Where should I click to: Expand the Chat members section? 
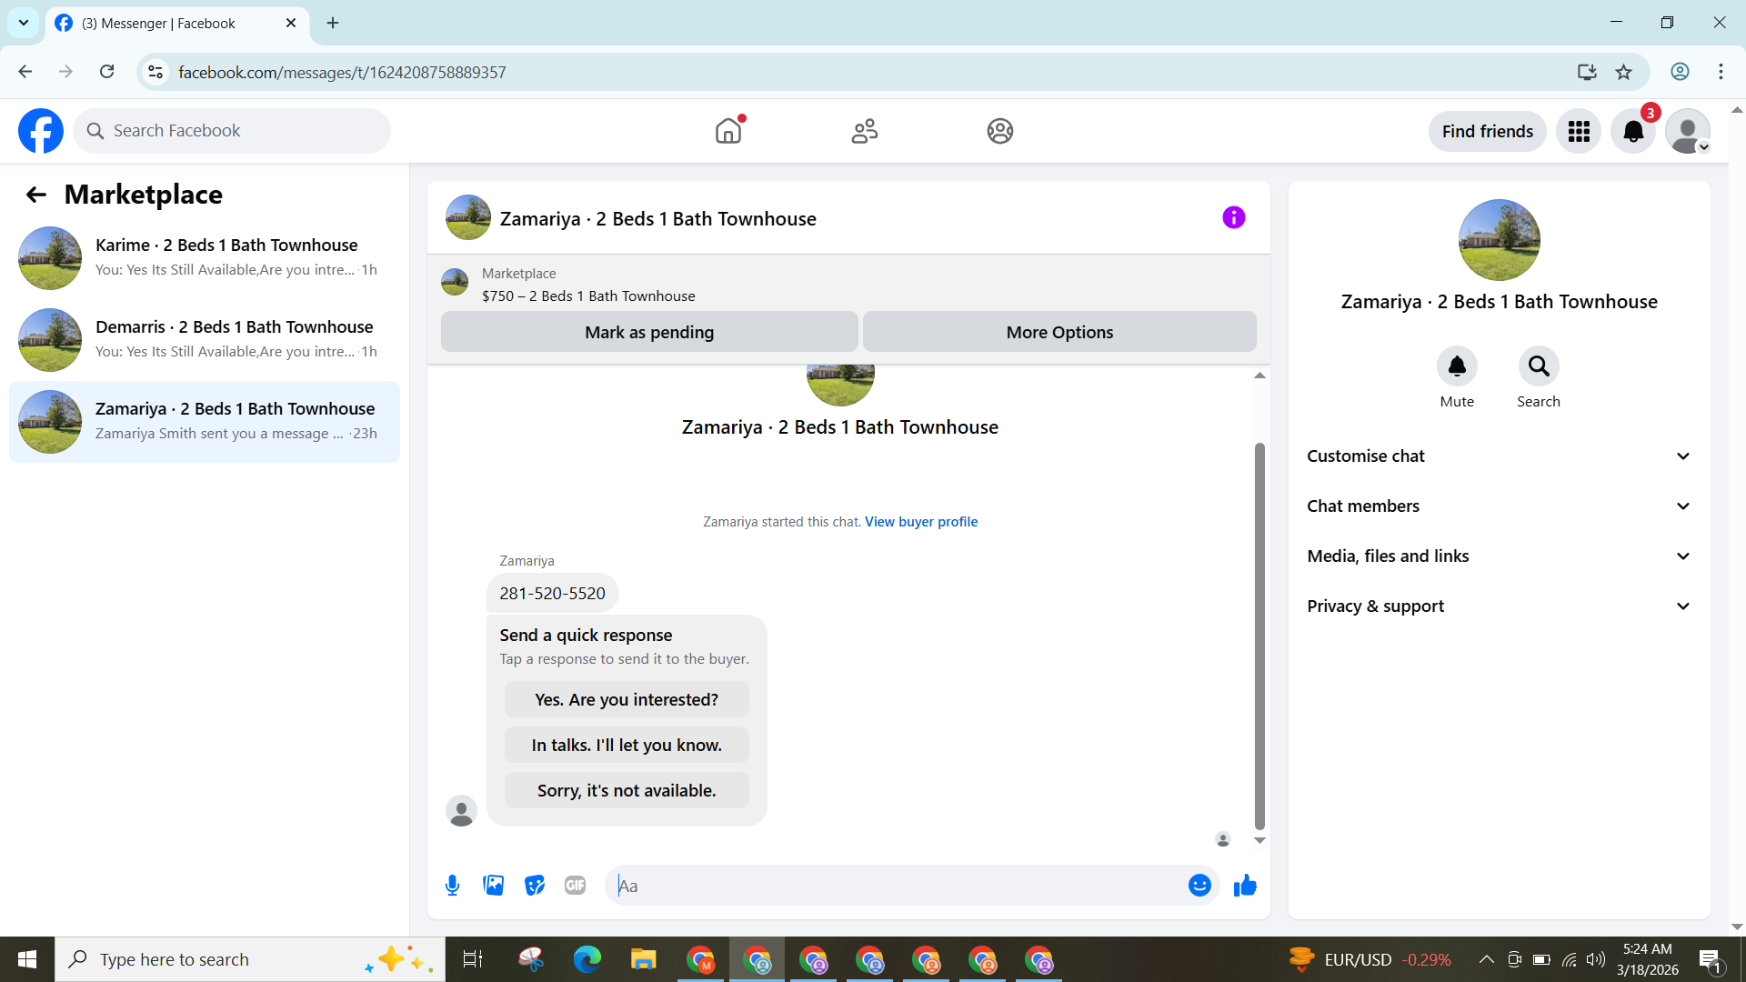(x=1499, y=506)
